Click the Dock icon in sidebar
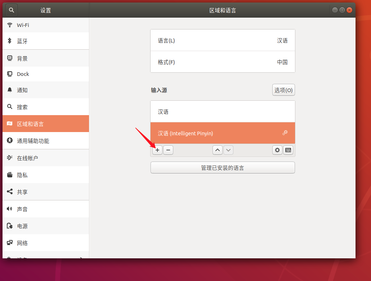Image resolution: width=371 pixels, height=281 pixels. pyautogui.click(x=10, y=74)
